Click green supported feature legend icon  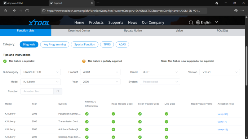click(x=5, y=61)
